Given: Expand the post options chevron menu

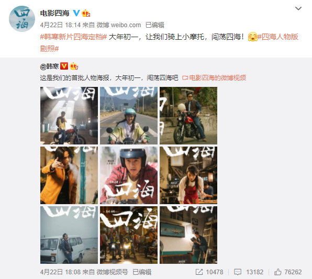Looking at the screenshot, I should pos(298,8).
